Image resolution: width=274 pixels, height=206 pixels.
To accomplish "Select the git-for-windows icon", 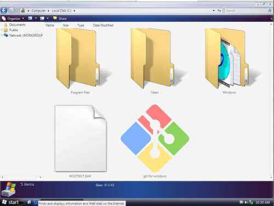I will (x=155, y=138).
